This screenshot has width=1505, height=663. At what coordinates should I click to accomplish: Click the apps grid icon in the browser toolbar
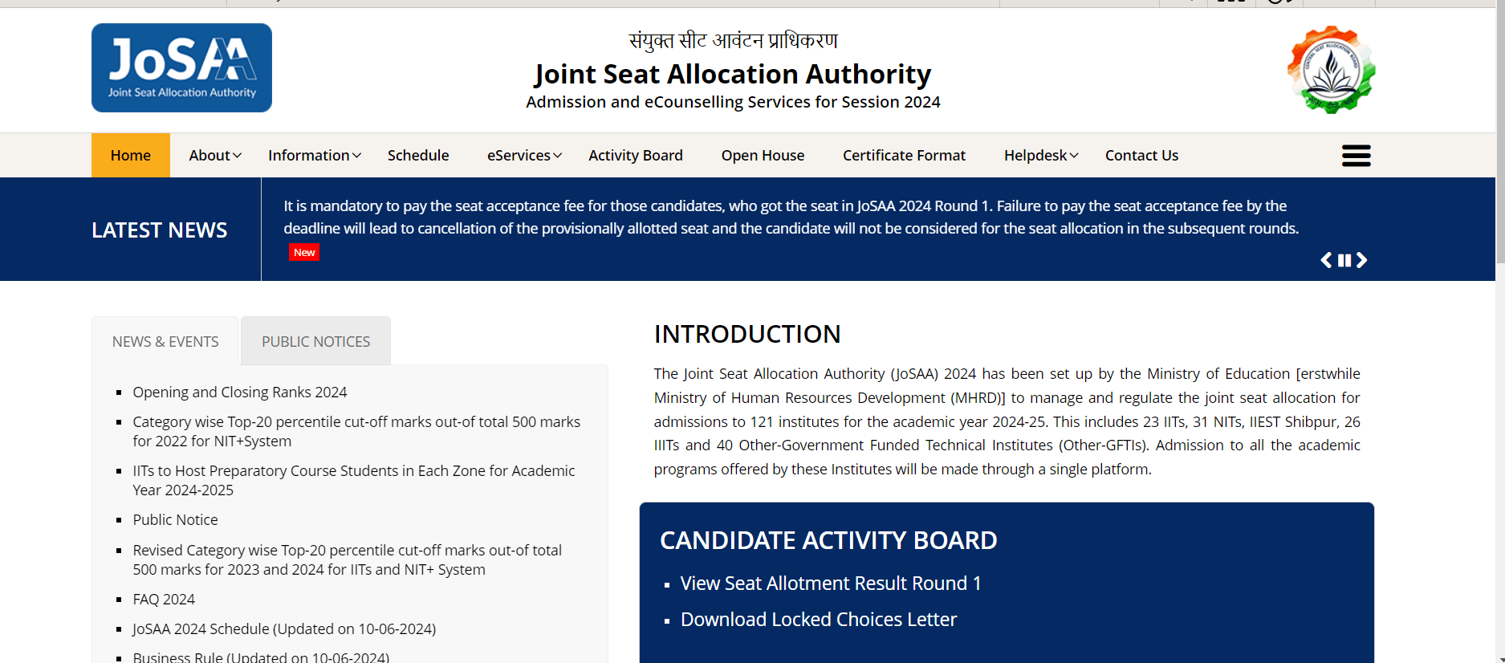[x=1231, y=2]
